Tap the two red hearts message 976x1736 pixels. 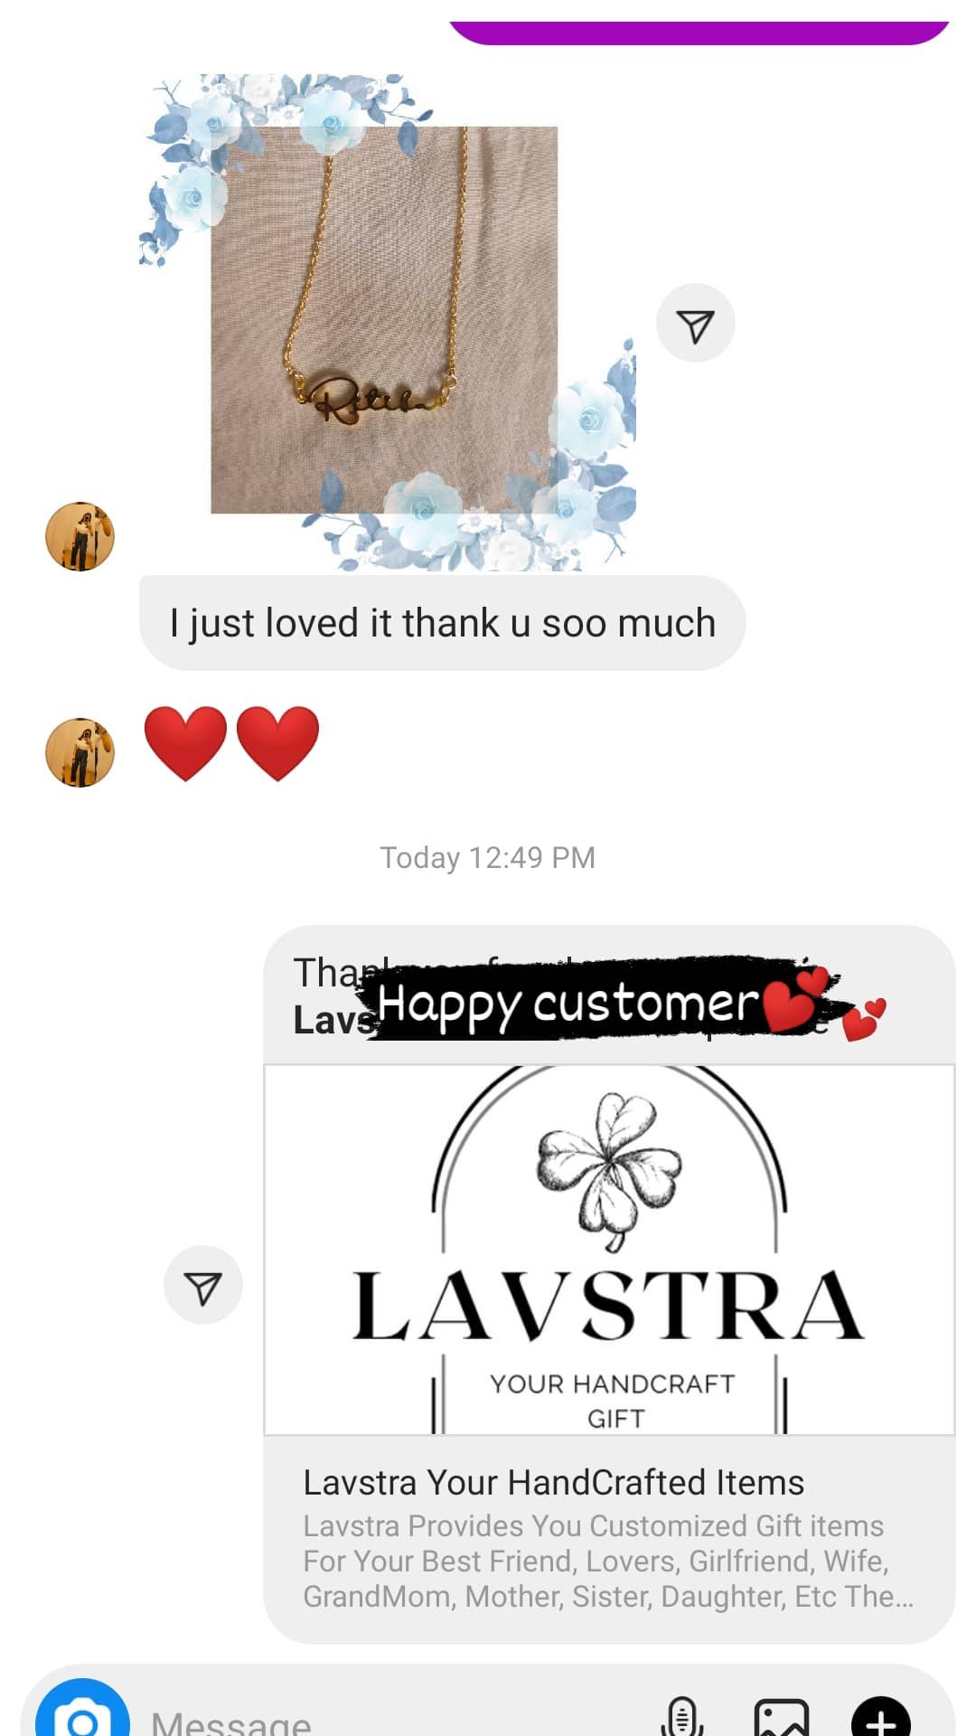click(231, 743)
